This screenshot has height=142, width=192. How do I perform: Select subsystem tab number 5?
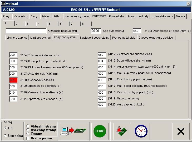(49, 24)
